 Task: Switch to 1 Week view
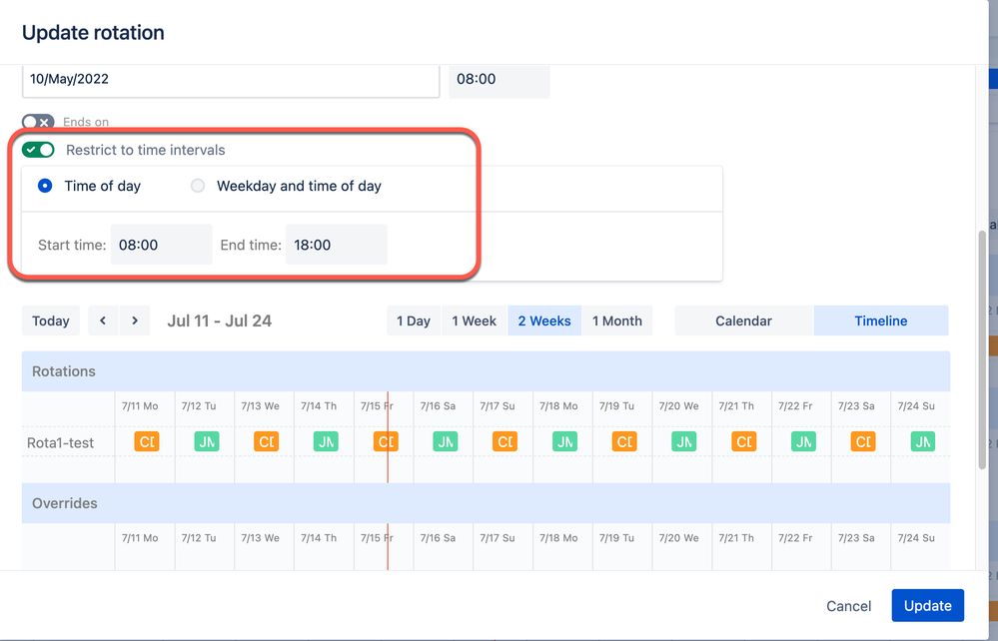[x=474, y=321]
